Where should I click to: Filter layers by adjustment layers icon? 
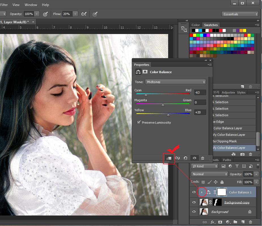tap(230, 166)
